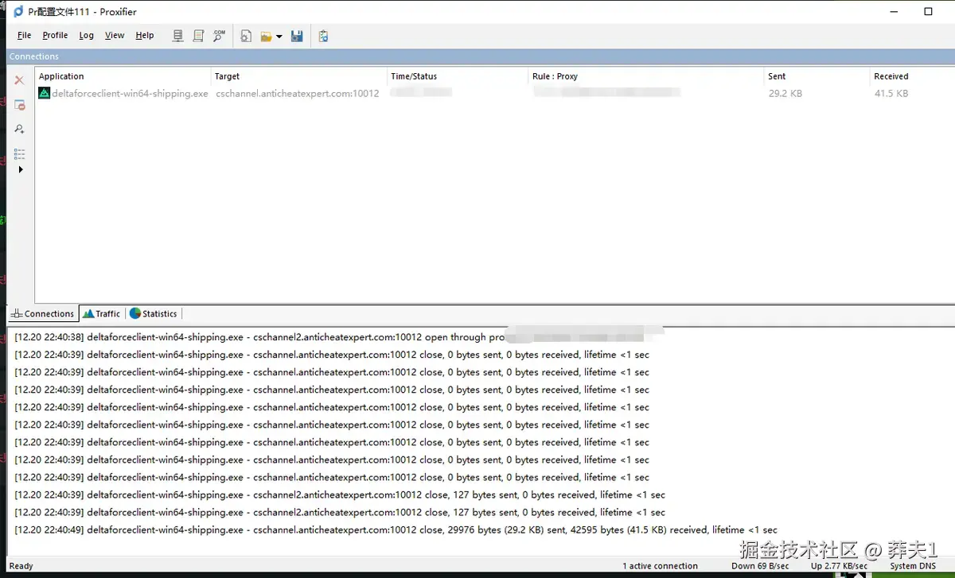Close connection using the red X side icon

[20, 80]
